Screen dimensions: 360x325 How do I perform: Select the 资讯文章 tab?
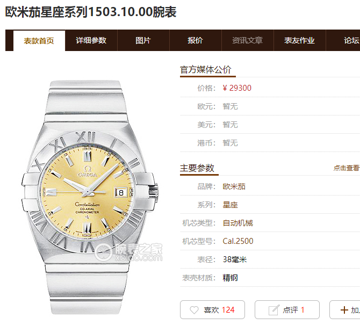pos(248,40)
